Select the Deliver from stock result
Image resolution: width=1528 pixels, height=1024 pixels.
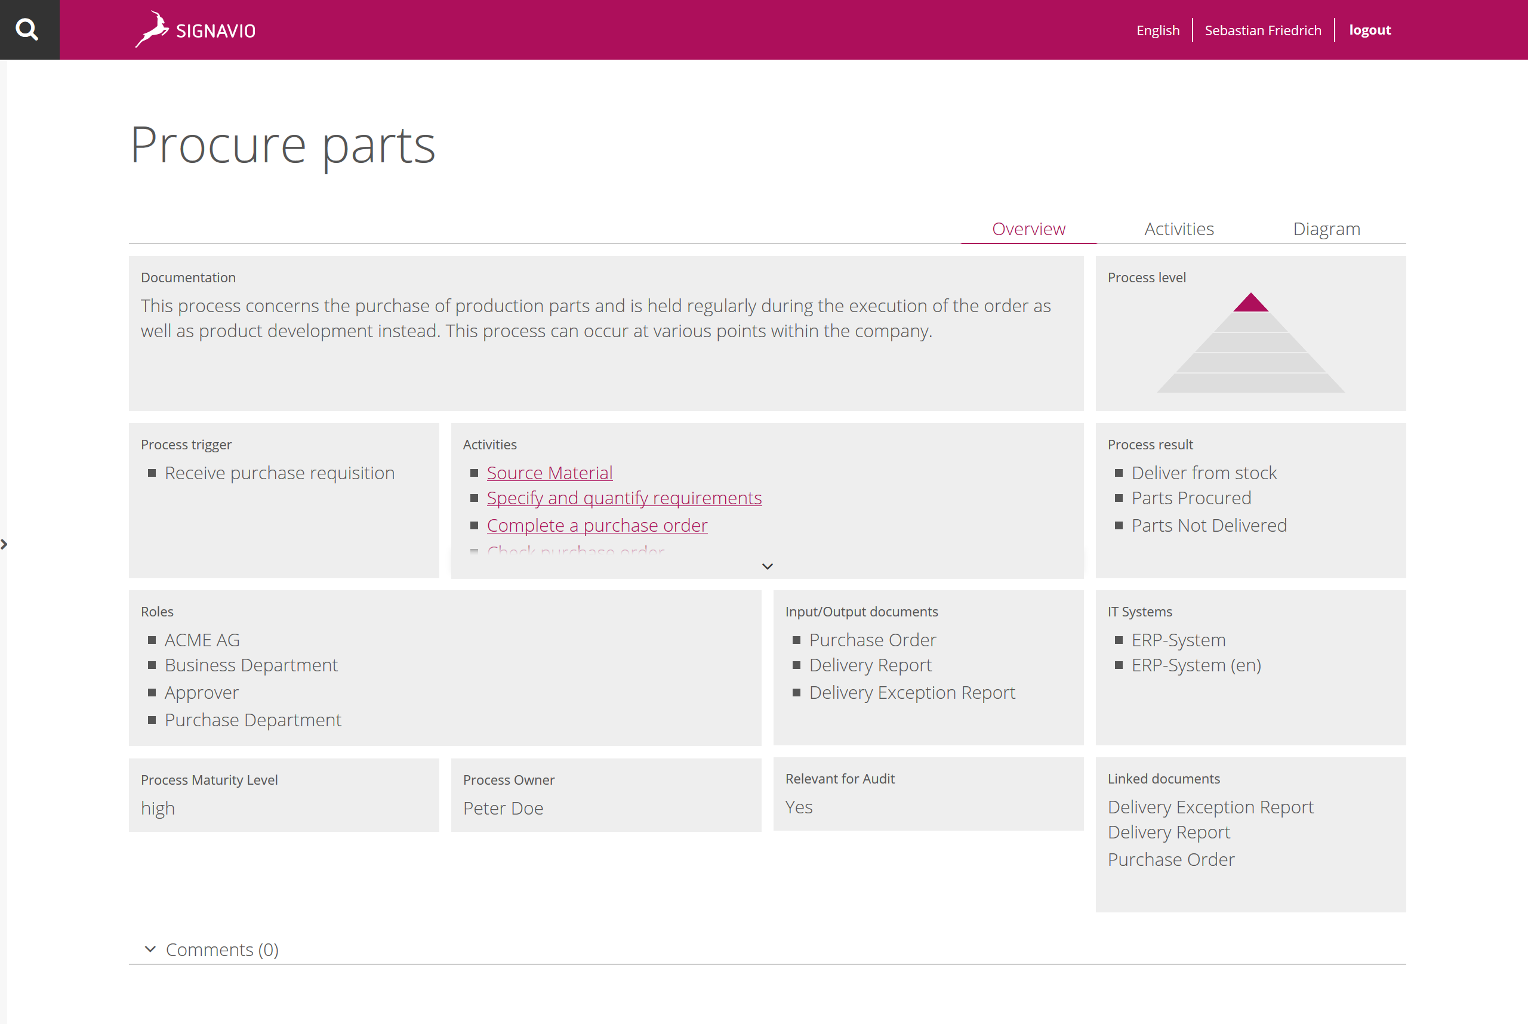point(1203,473)
